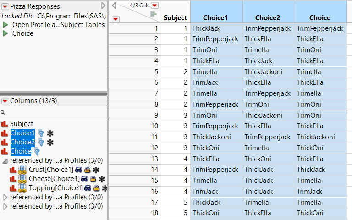Click the Crust[Choice1] nominal type icon
The image size is (352, 220).
[x=13, y=170]
